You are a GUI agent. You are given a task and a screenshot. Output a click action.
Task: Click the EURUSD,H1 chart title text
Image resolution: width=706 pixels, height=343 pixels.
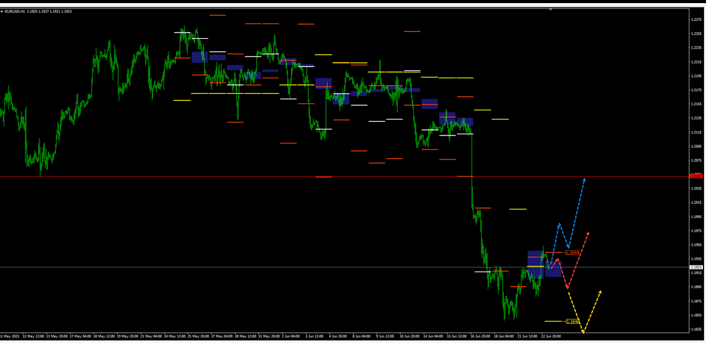click(x=15, y=11)
